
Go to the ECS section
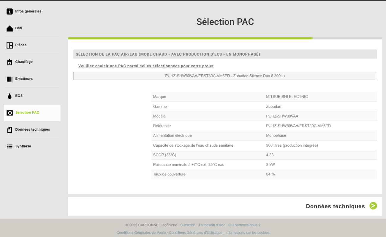[32, 96]
